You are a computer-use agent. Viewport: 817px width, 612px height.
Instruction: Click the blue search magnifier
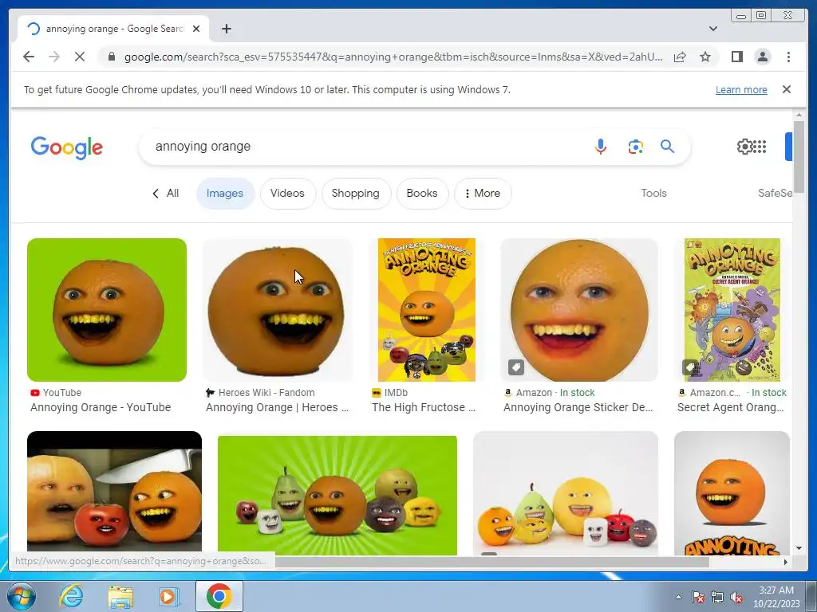[667, 147]
